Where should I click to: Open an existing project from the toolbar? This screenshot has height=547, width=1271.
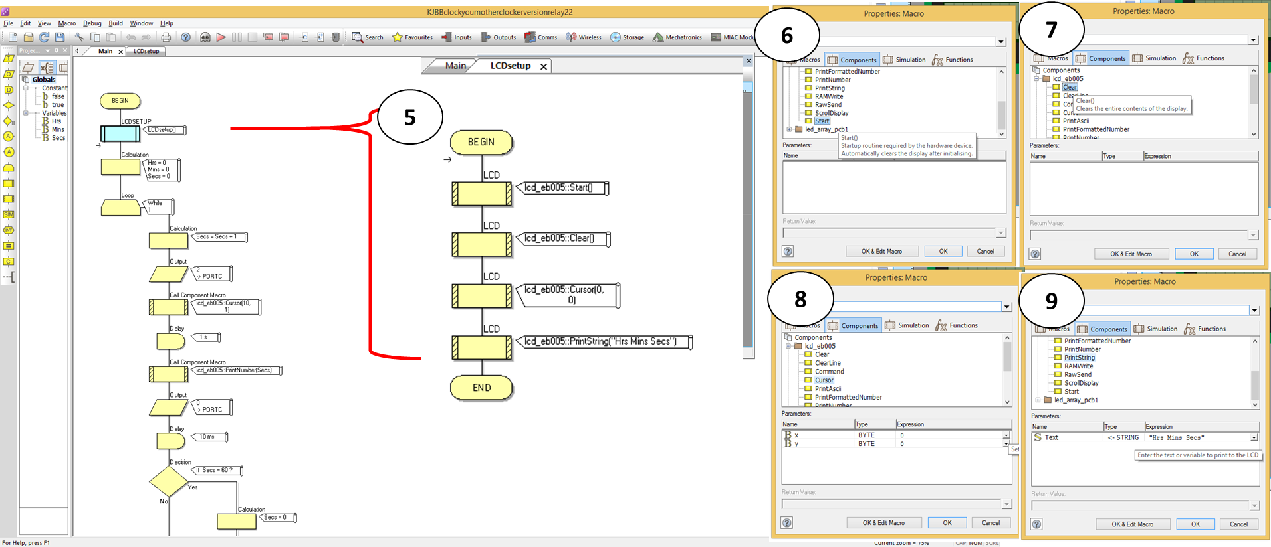pos(29,37)
